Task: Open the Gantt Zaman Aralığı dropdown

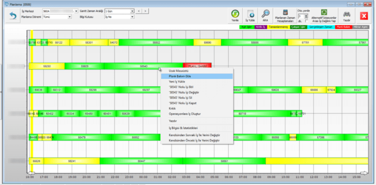Action: pos(132,11)
